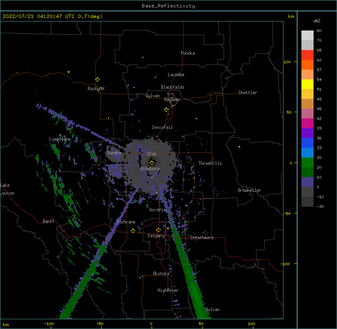The width and height of the screenshot is (337, 329).
Task: Click the Didsbury label
Action: (150, 168)
